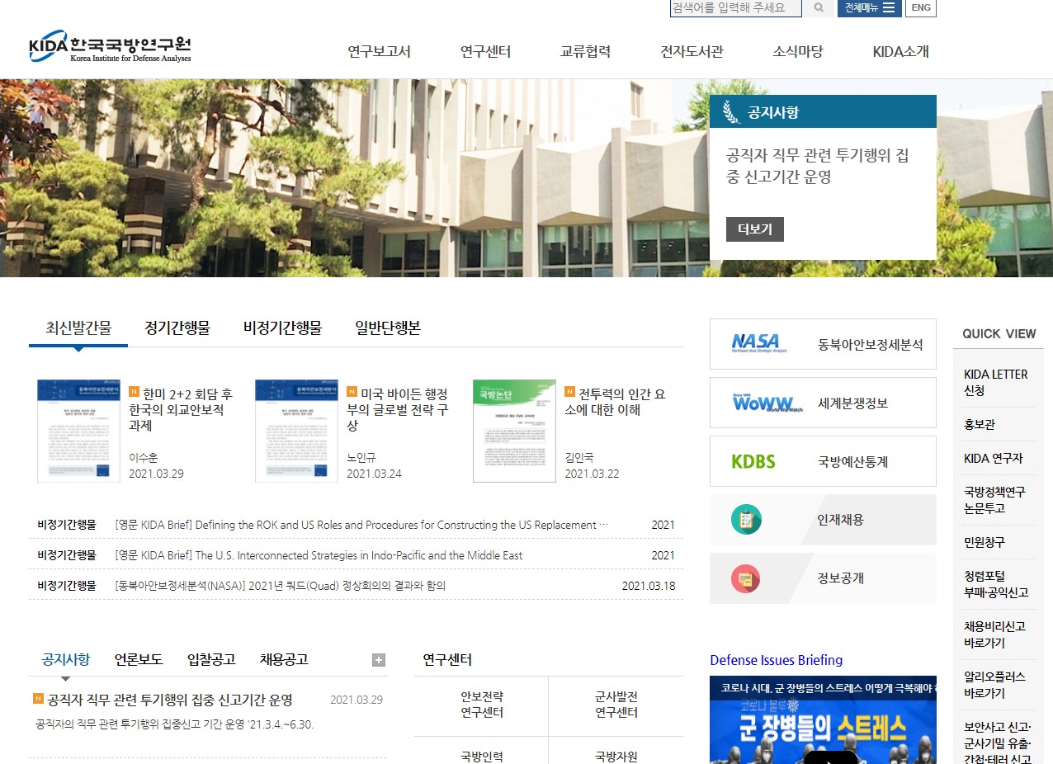Click the KDBS 국방예산통계 logo

(753, 461)
